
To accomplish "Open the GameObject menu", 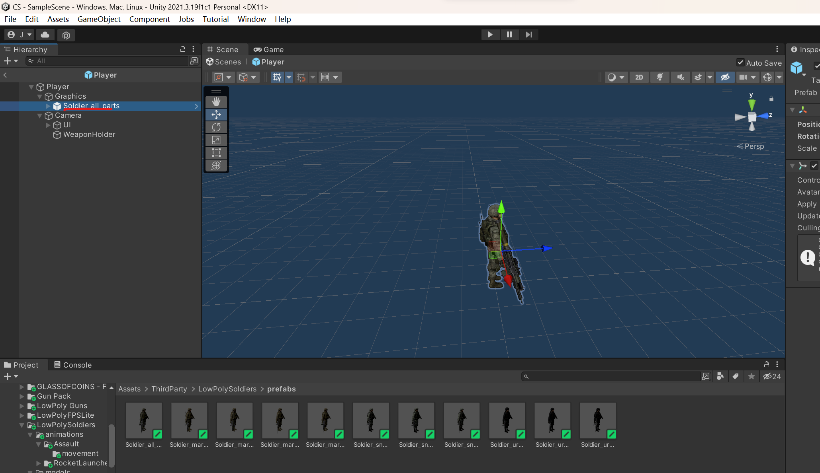I will point(99,19).
